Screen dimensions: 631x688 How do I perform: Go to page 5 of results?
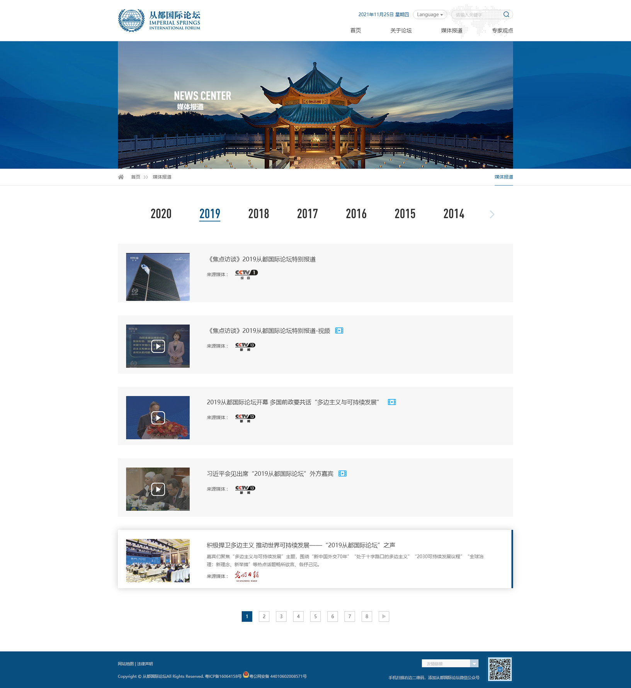click(315, 616)
